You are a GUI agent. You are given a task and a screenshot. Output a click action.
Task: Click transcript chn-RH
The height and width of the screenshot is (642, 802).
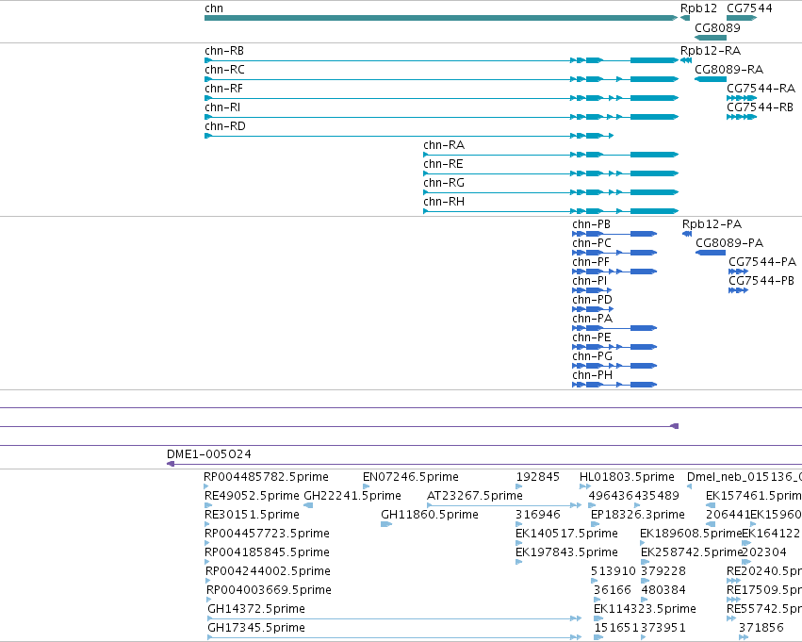click(x=444, y=202)
